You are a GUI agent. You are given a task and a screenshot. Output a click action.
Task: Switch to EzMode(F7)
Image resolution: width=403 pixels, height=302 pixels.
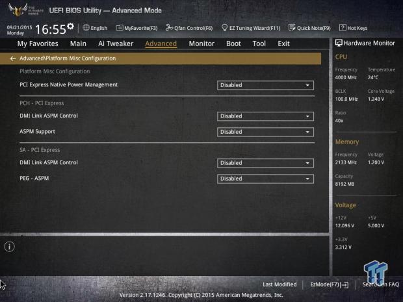[x=329, y=284]
